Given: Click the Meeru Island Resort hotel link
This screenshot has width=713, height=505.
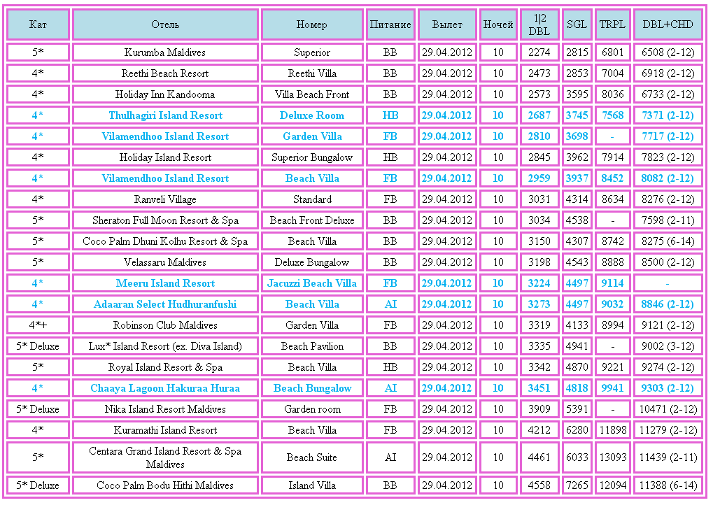Looking at the screenshot, I should pyautogui.click(x=165, y=283).
